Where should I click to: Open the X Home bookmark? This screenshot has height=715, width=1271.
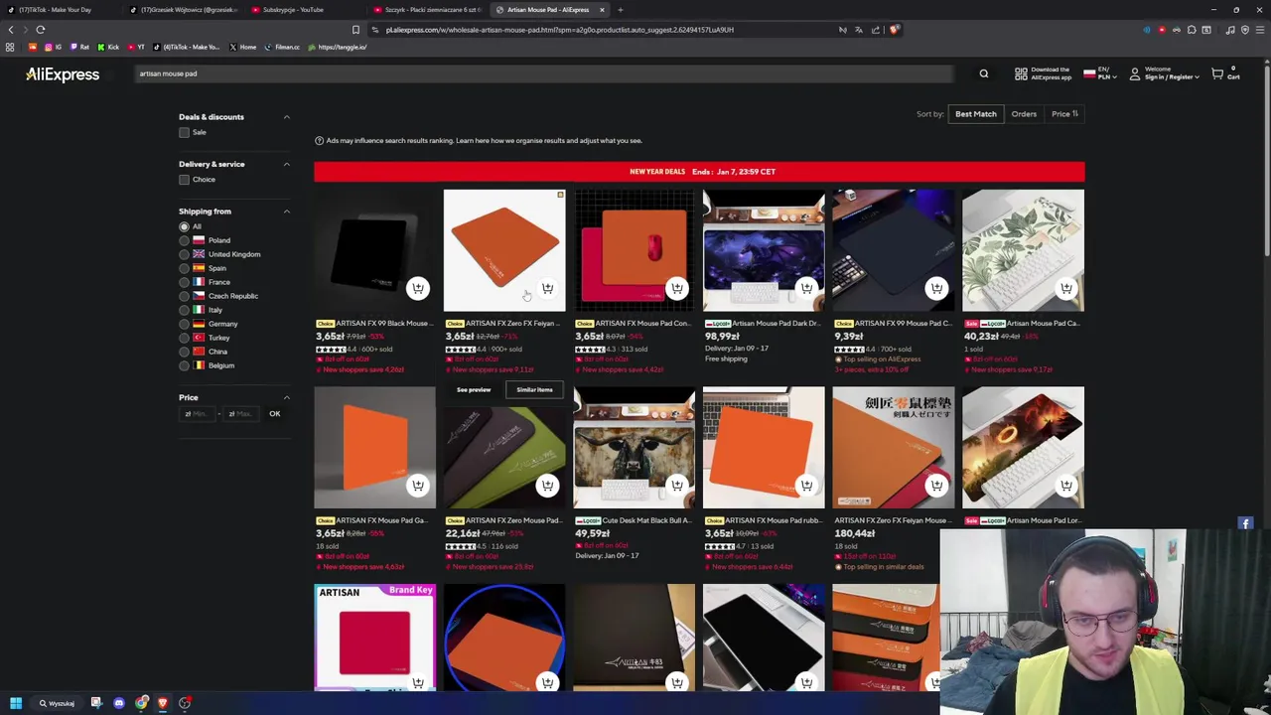[242, 47]
